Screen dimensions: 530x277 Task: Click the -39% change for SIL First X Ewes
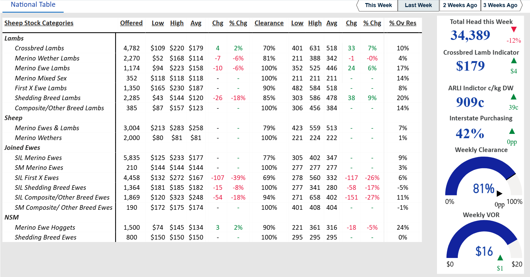[238, 178]
